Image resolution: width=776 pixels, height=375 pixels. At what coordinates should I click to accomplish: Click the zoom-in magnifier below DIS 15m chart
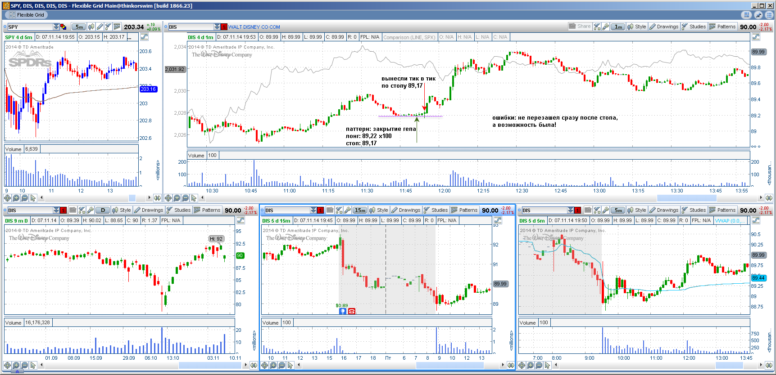pyautogui.click(x=273, y=365)
